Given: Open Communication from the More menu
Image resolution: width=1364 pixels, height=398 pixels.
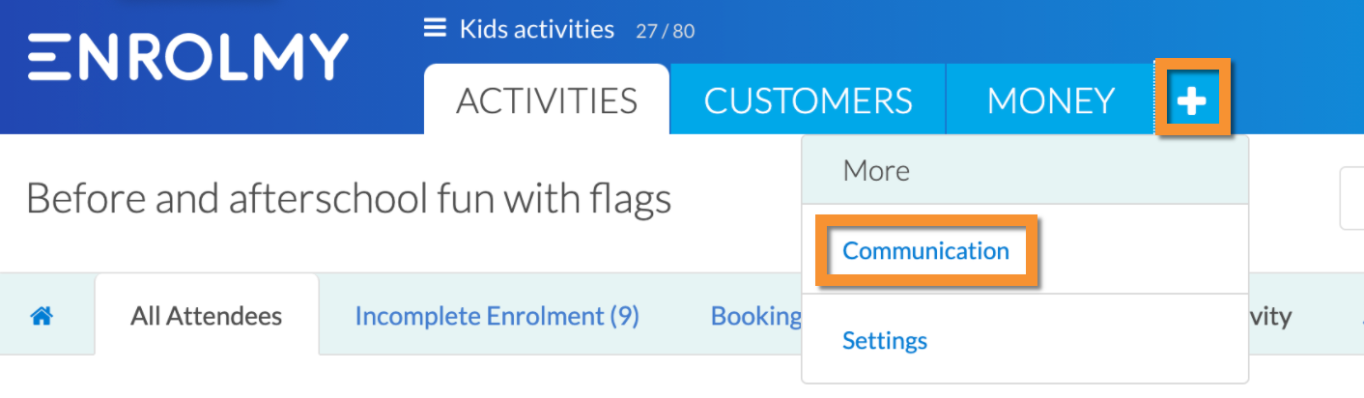Looking at the screenshot, I should coord(925,251).
